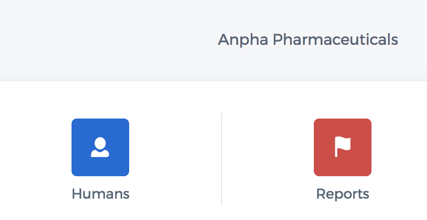Screen dimensions: 427x220
Task: Choose the user avatar glyph inside the blue tile
Action: (100, 147)
